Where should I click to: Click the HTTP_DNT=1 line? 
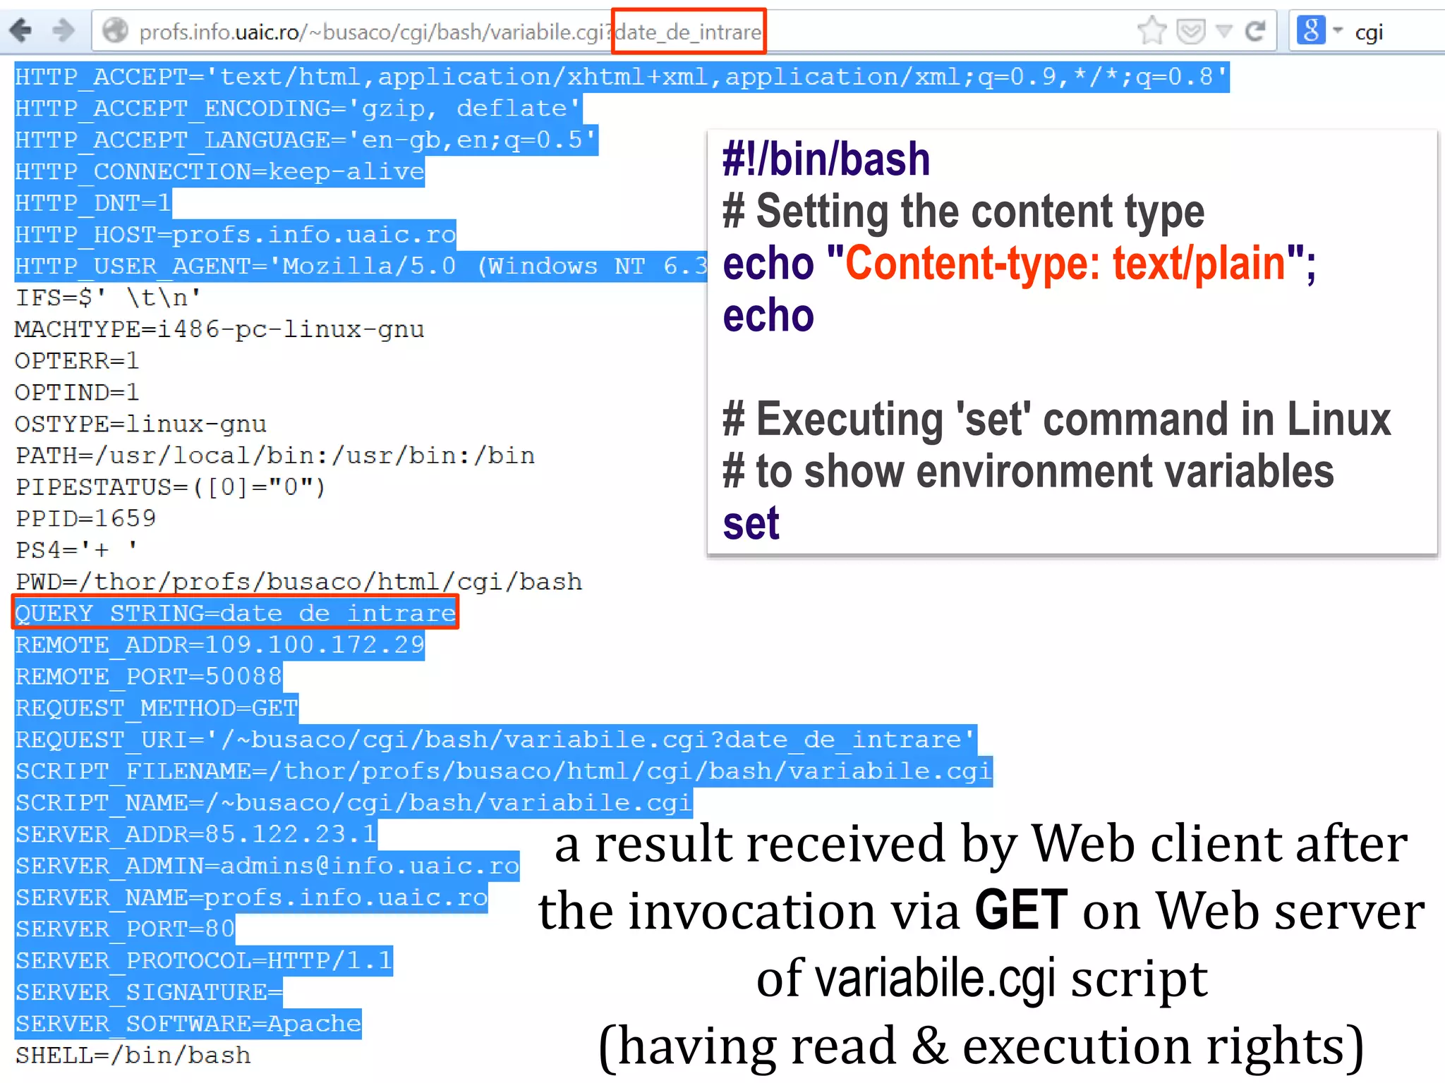[x=93, y=204]
